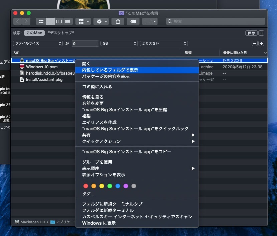277x236 pixels.
Task: Remove search criteria next to 保存
Action: [x=261, y=33]
